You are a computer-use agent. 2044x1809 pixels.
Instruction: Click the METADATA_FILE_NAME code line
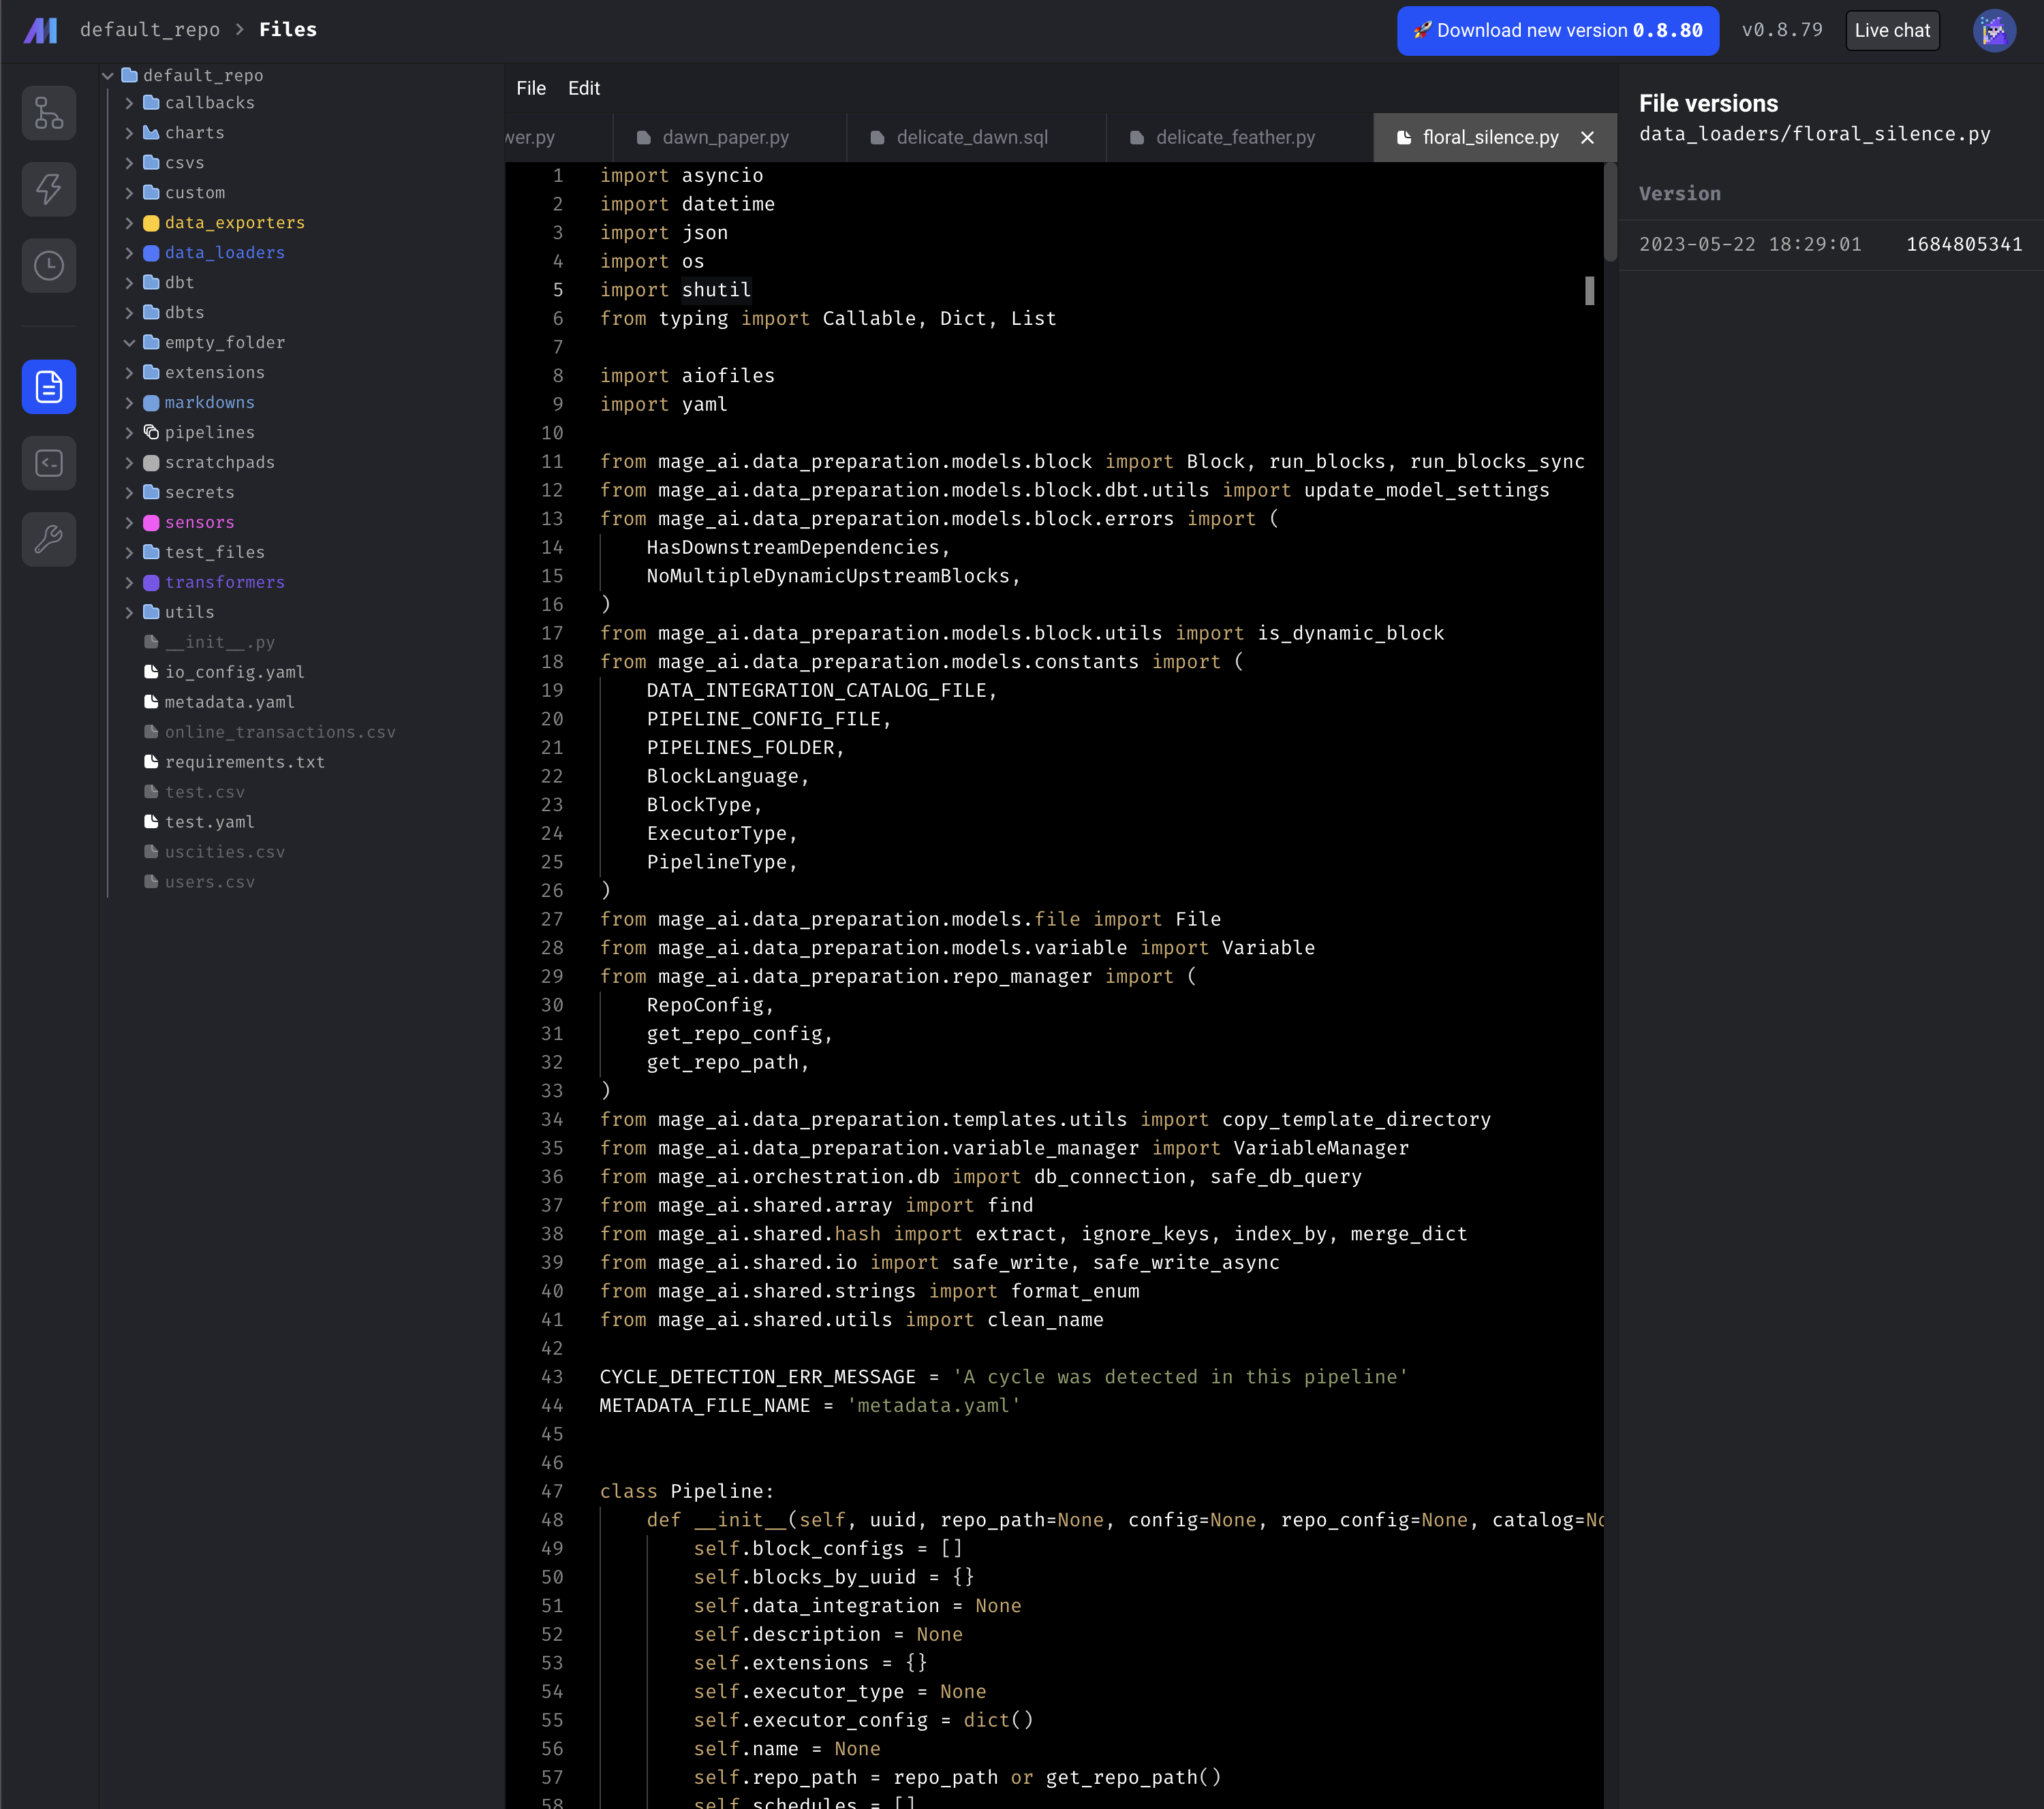coord(810,1405)
